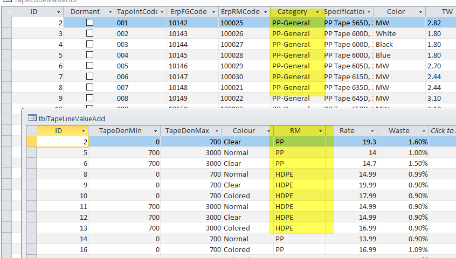Click the Rate cell showing 19.3

coord(355,142)
